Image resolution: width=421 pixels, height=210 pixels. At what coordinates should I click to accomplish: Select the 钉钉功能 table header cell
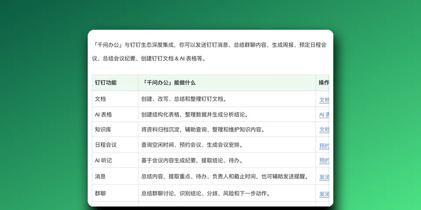(x=115, y=83)
